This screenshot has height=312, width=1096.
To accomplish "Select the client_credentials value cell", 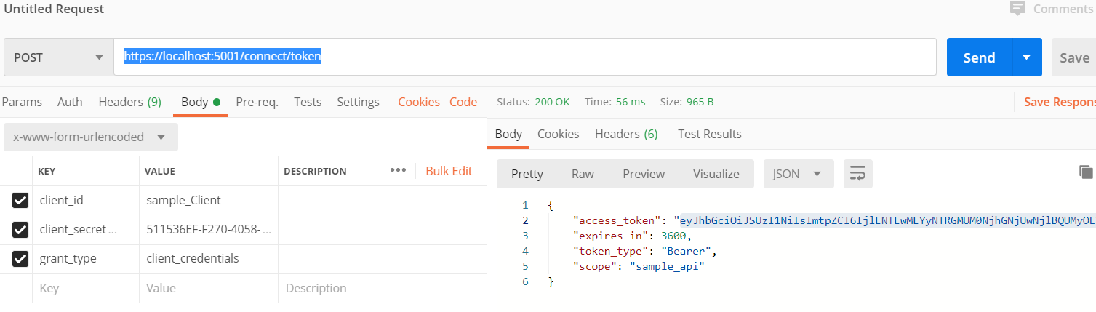I will (209, 259).
